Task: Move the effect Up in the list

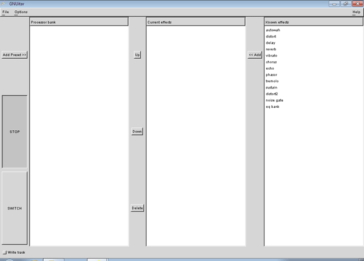Action: pyautogui.click(x=137, y=55)
